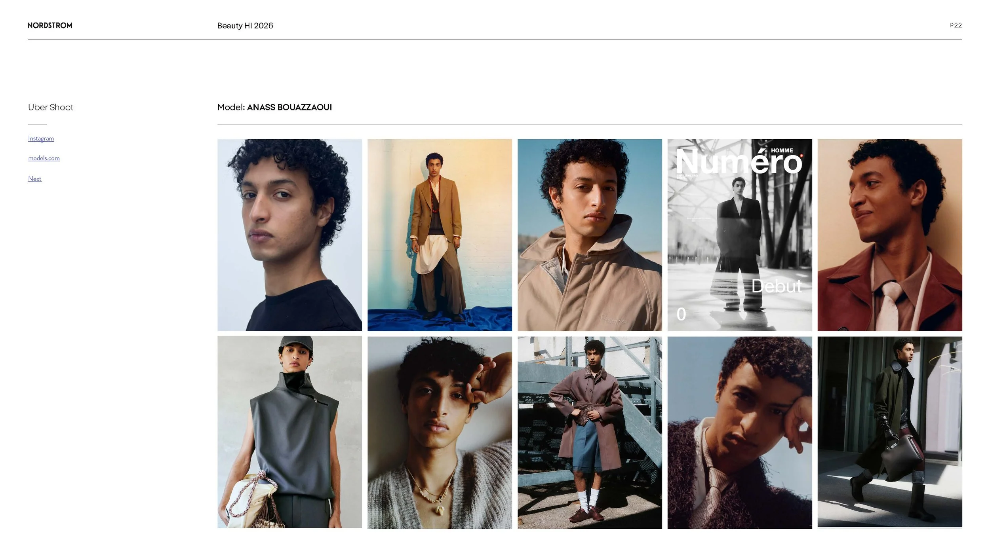This screenshot has width=990, height=556.
Task: Select the full-length photo with blue floor fabric
Action: [440, 235]
